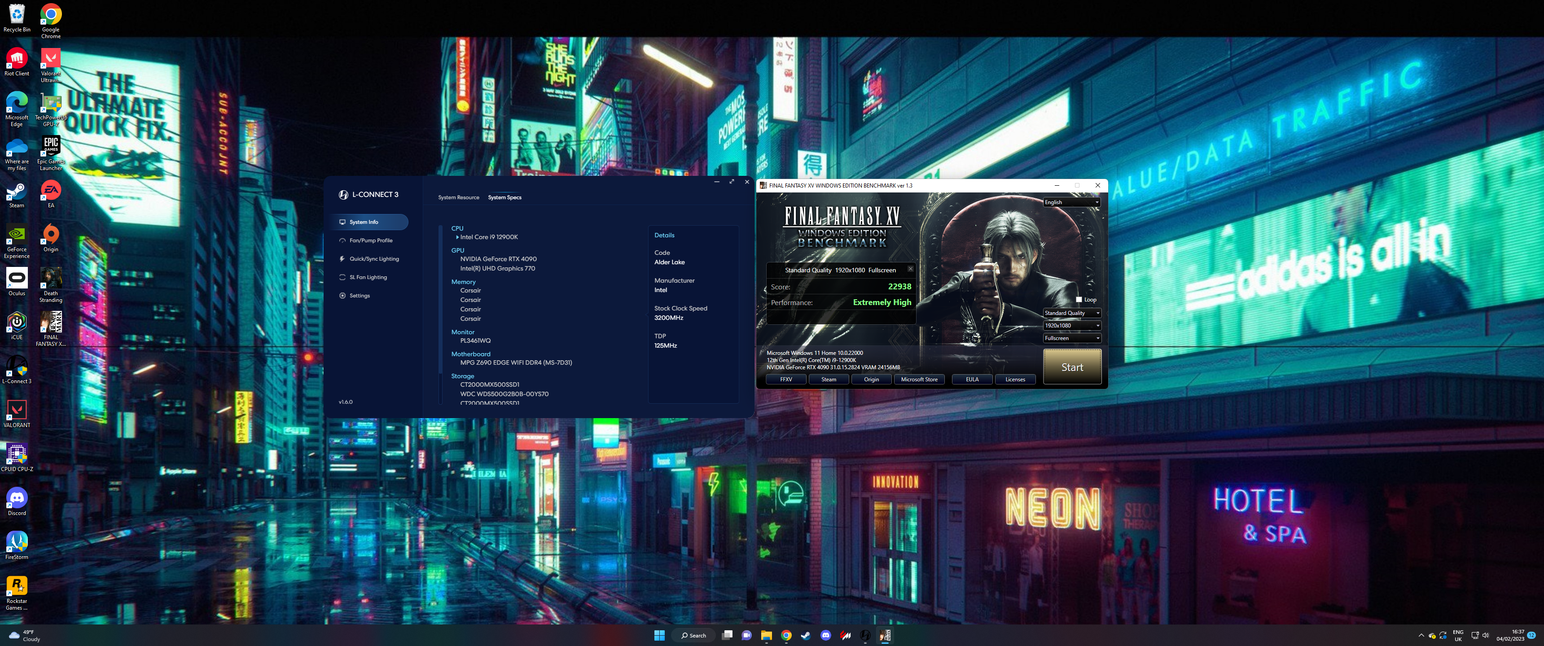Expand the Intel Core i9 12900K entry
Screen dimensions: 1544x646
[457, 237]
